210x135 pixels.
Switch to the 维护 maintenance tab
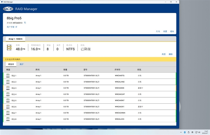(x=22, y=64)
